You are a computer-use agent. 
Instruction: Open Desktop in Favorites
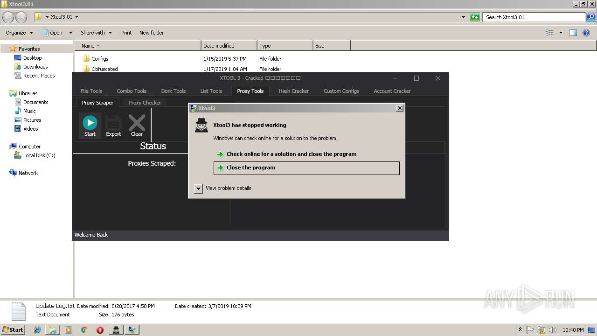(x=28, y=58)
